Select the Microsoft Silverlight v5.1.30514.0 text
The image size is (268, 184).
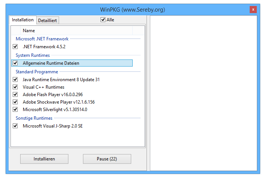(x=55, y=110)
